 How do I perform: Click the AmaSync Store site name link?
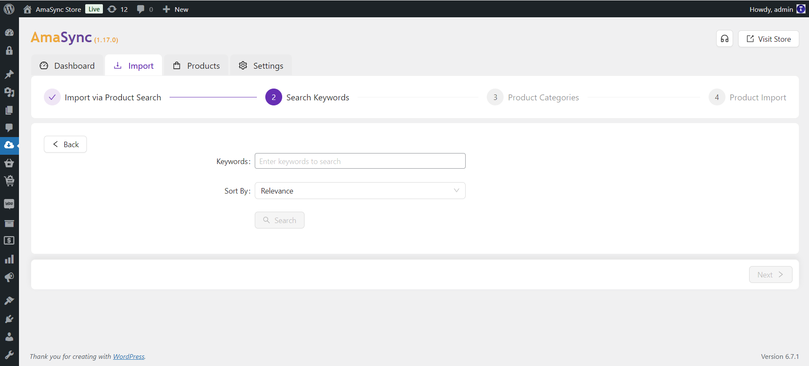coord(58,9)
